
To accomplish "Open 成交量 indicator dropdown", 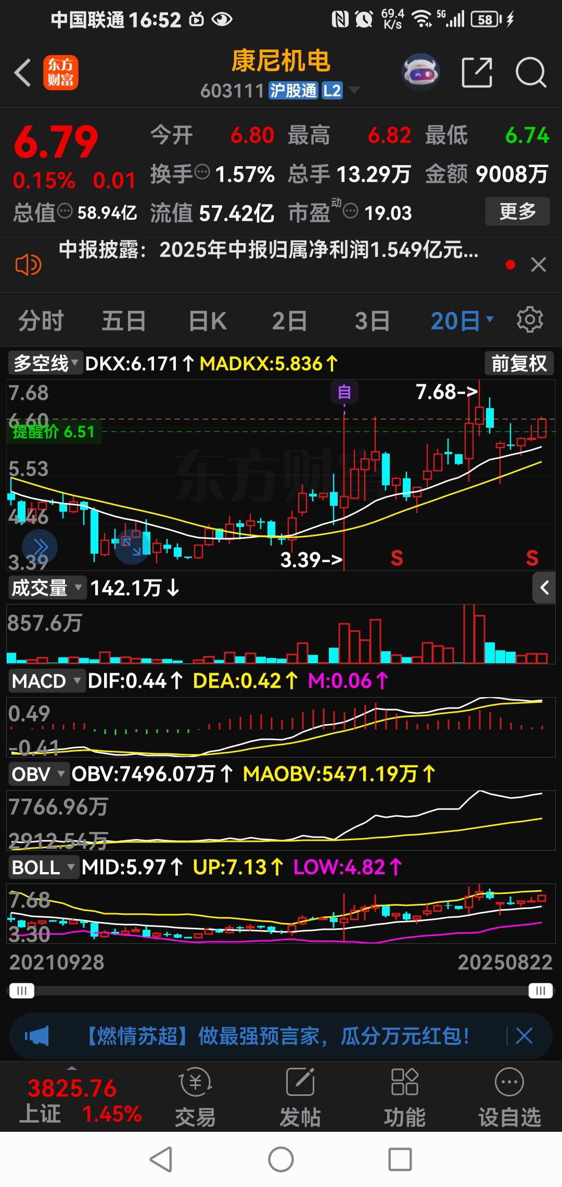I will [47, 588].
